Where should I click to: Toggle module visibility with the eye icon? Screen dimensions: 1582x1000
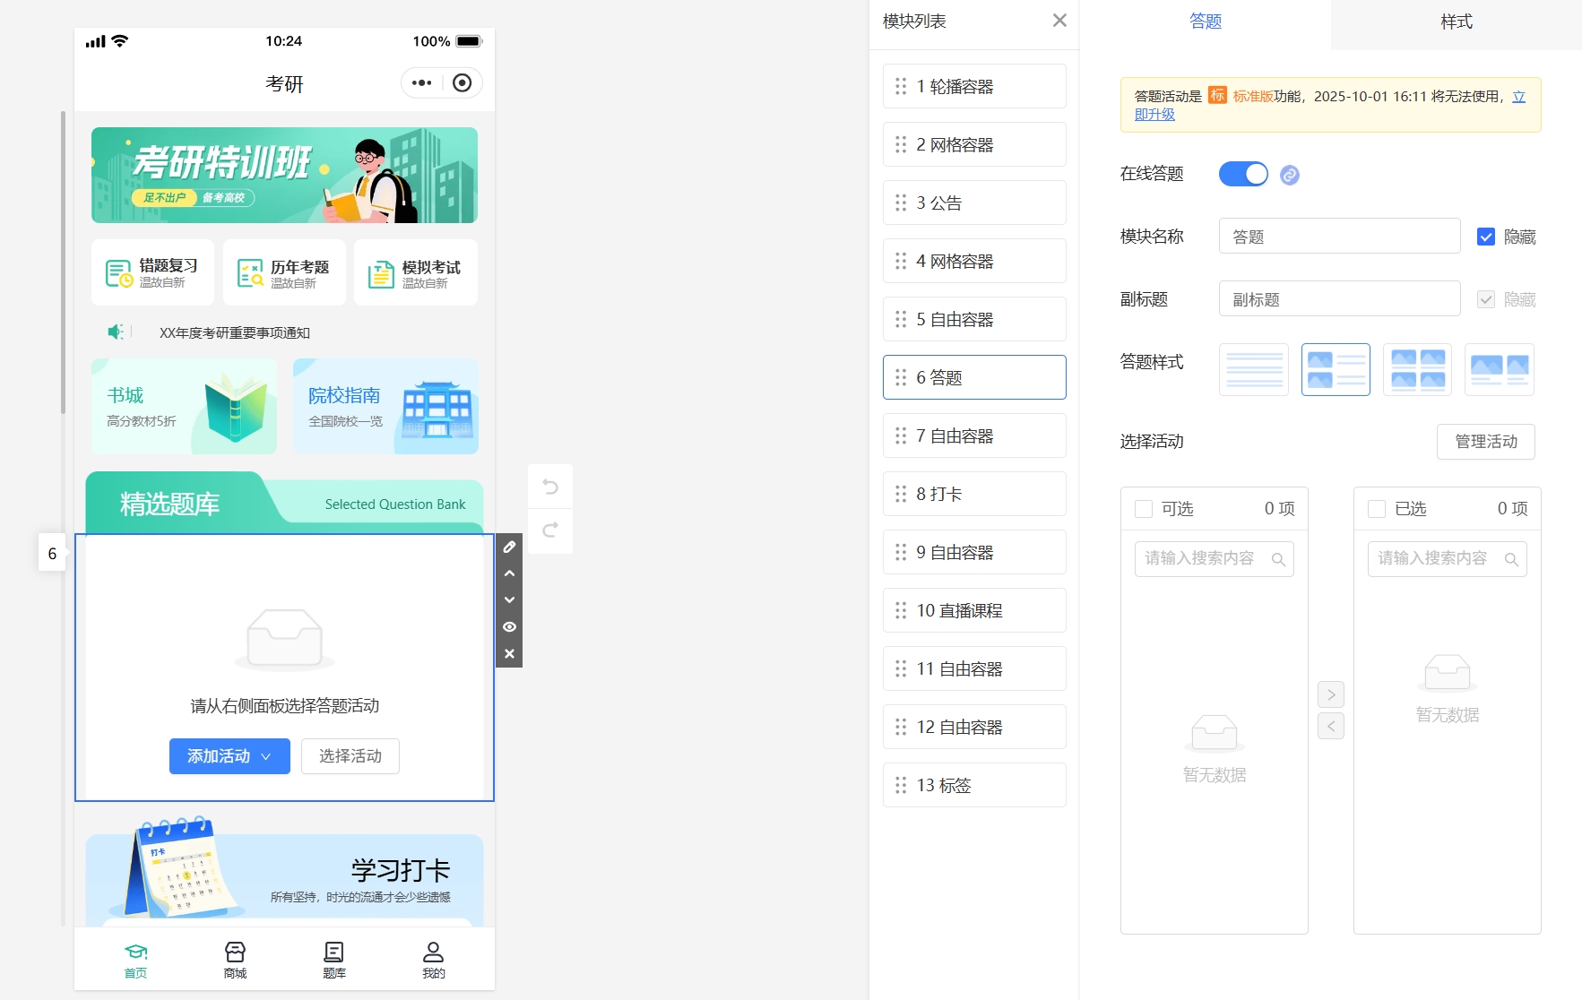[x=509, y=627]
